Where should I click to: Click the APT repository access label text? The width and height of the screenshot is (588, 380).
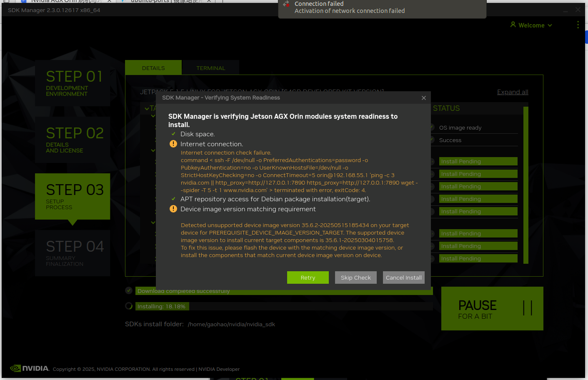point(275,199)
